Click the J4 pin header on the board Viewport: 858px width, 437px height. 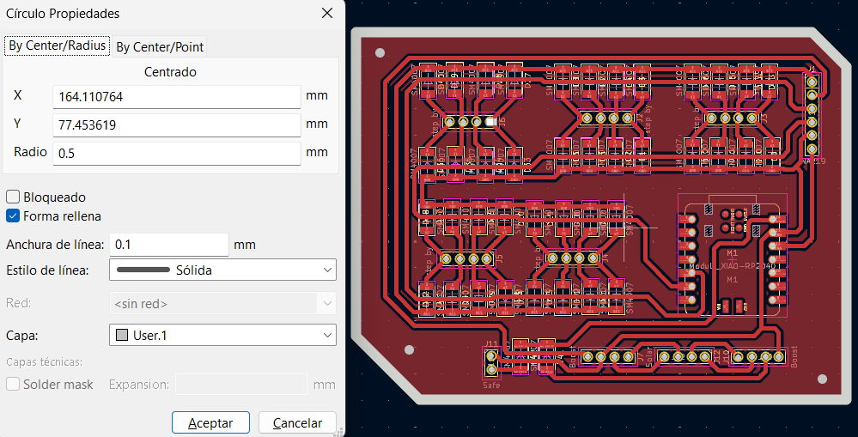(572, 258)
